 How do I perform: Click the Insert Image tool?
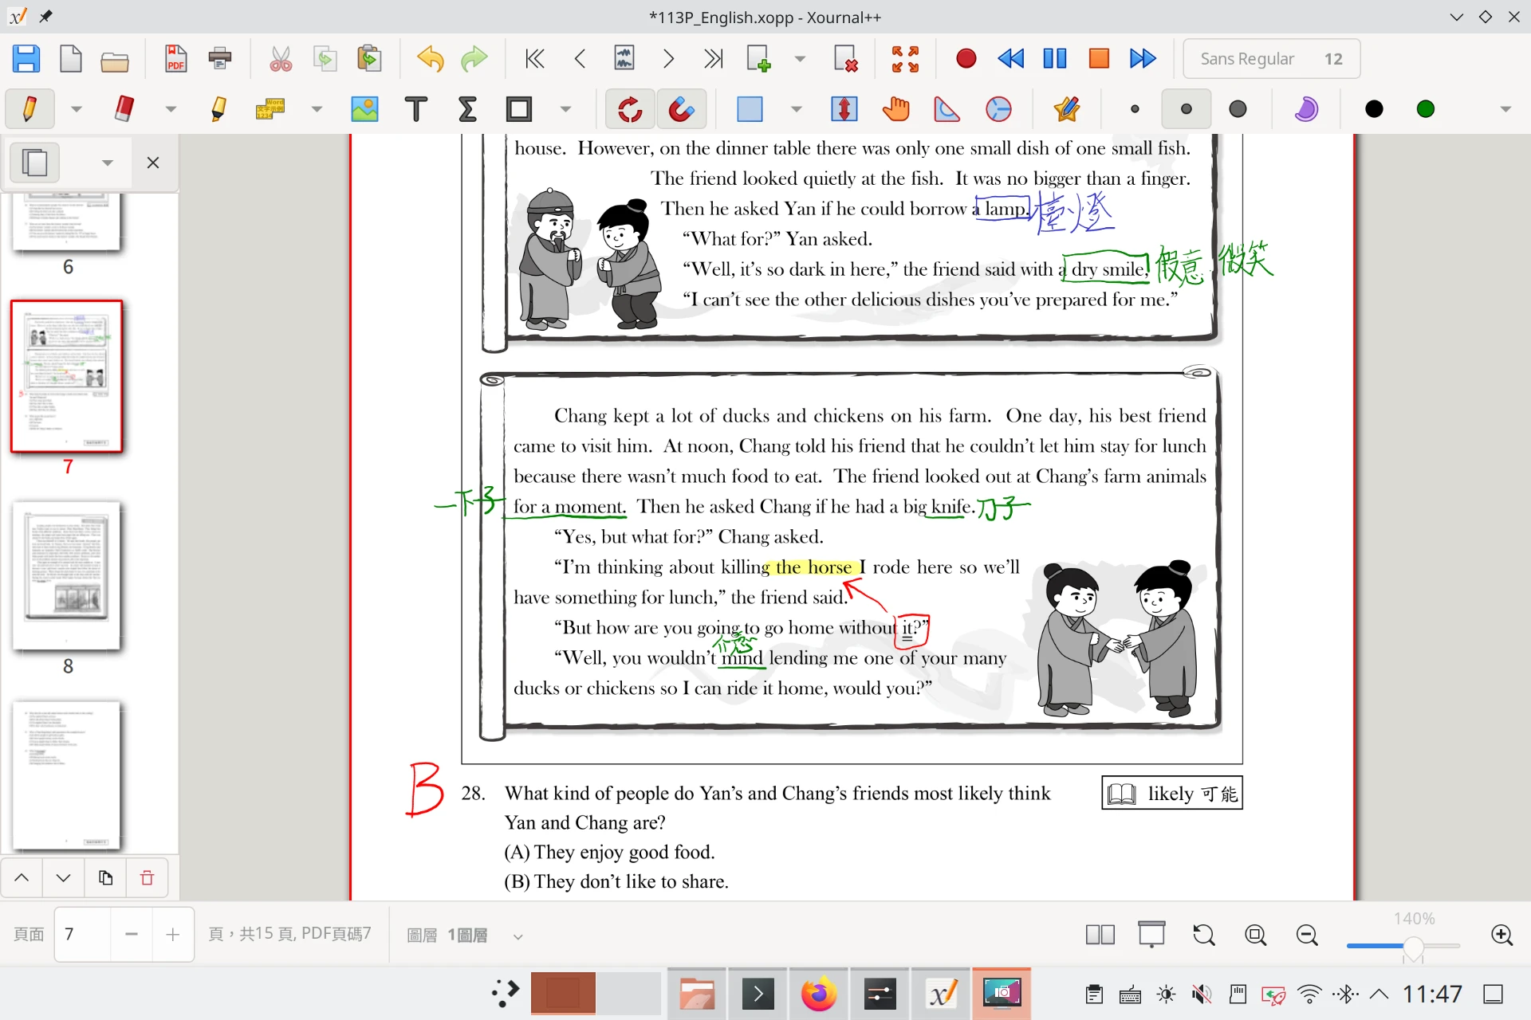(x=364, y=109)
